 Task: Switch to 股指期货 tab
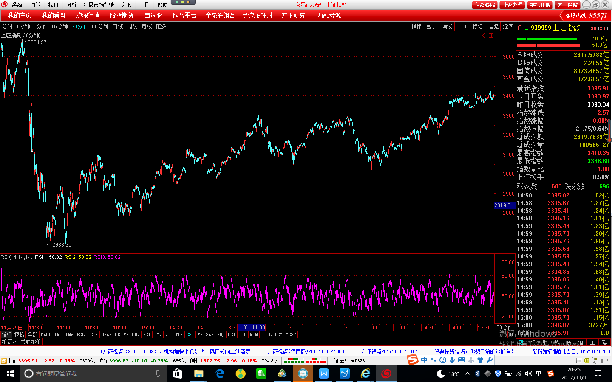(122, 15)
